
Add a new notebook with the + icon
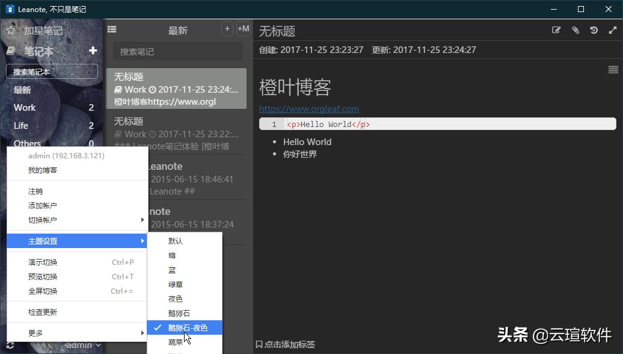tap(93, 51)
